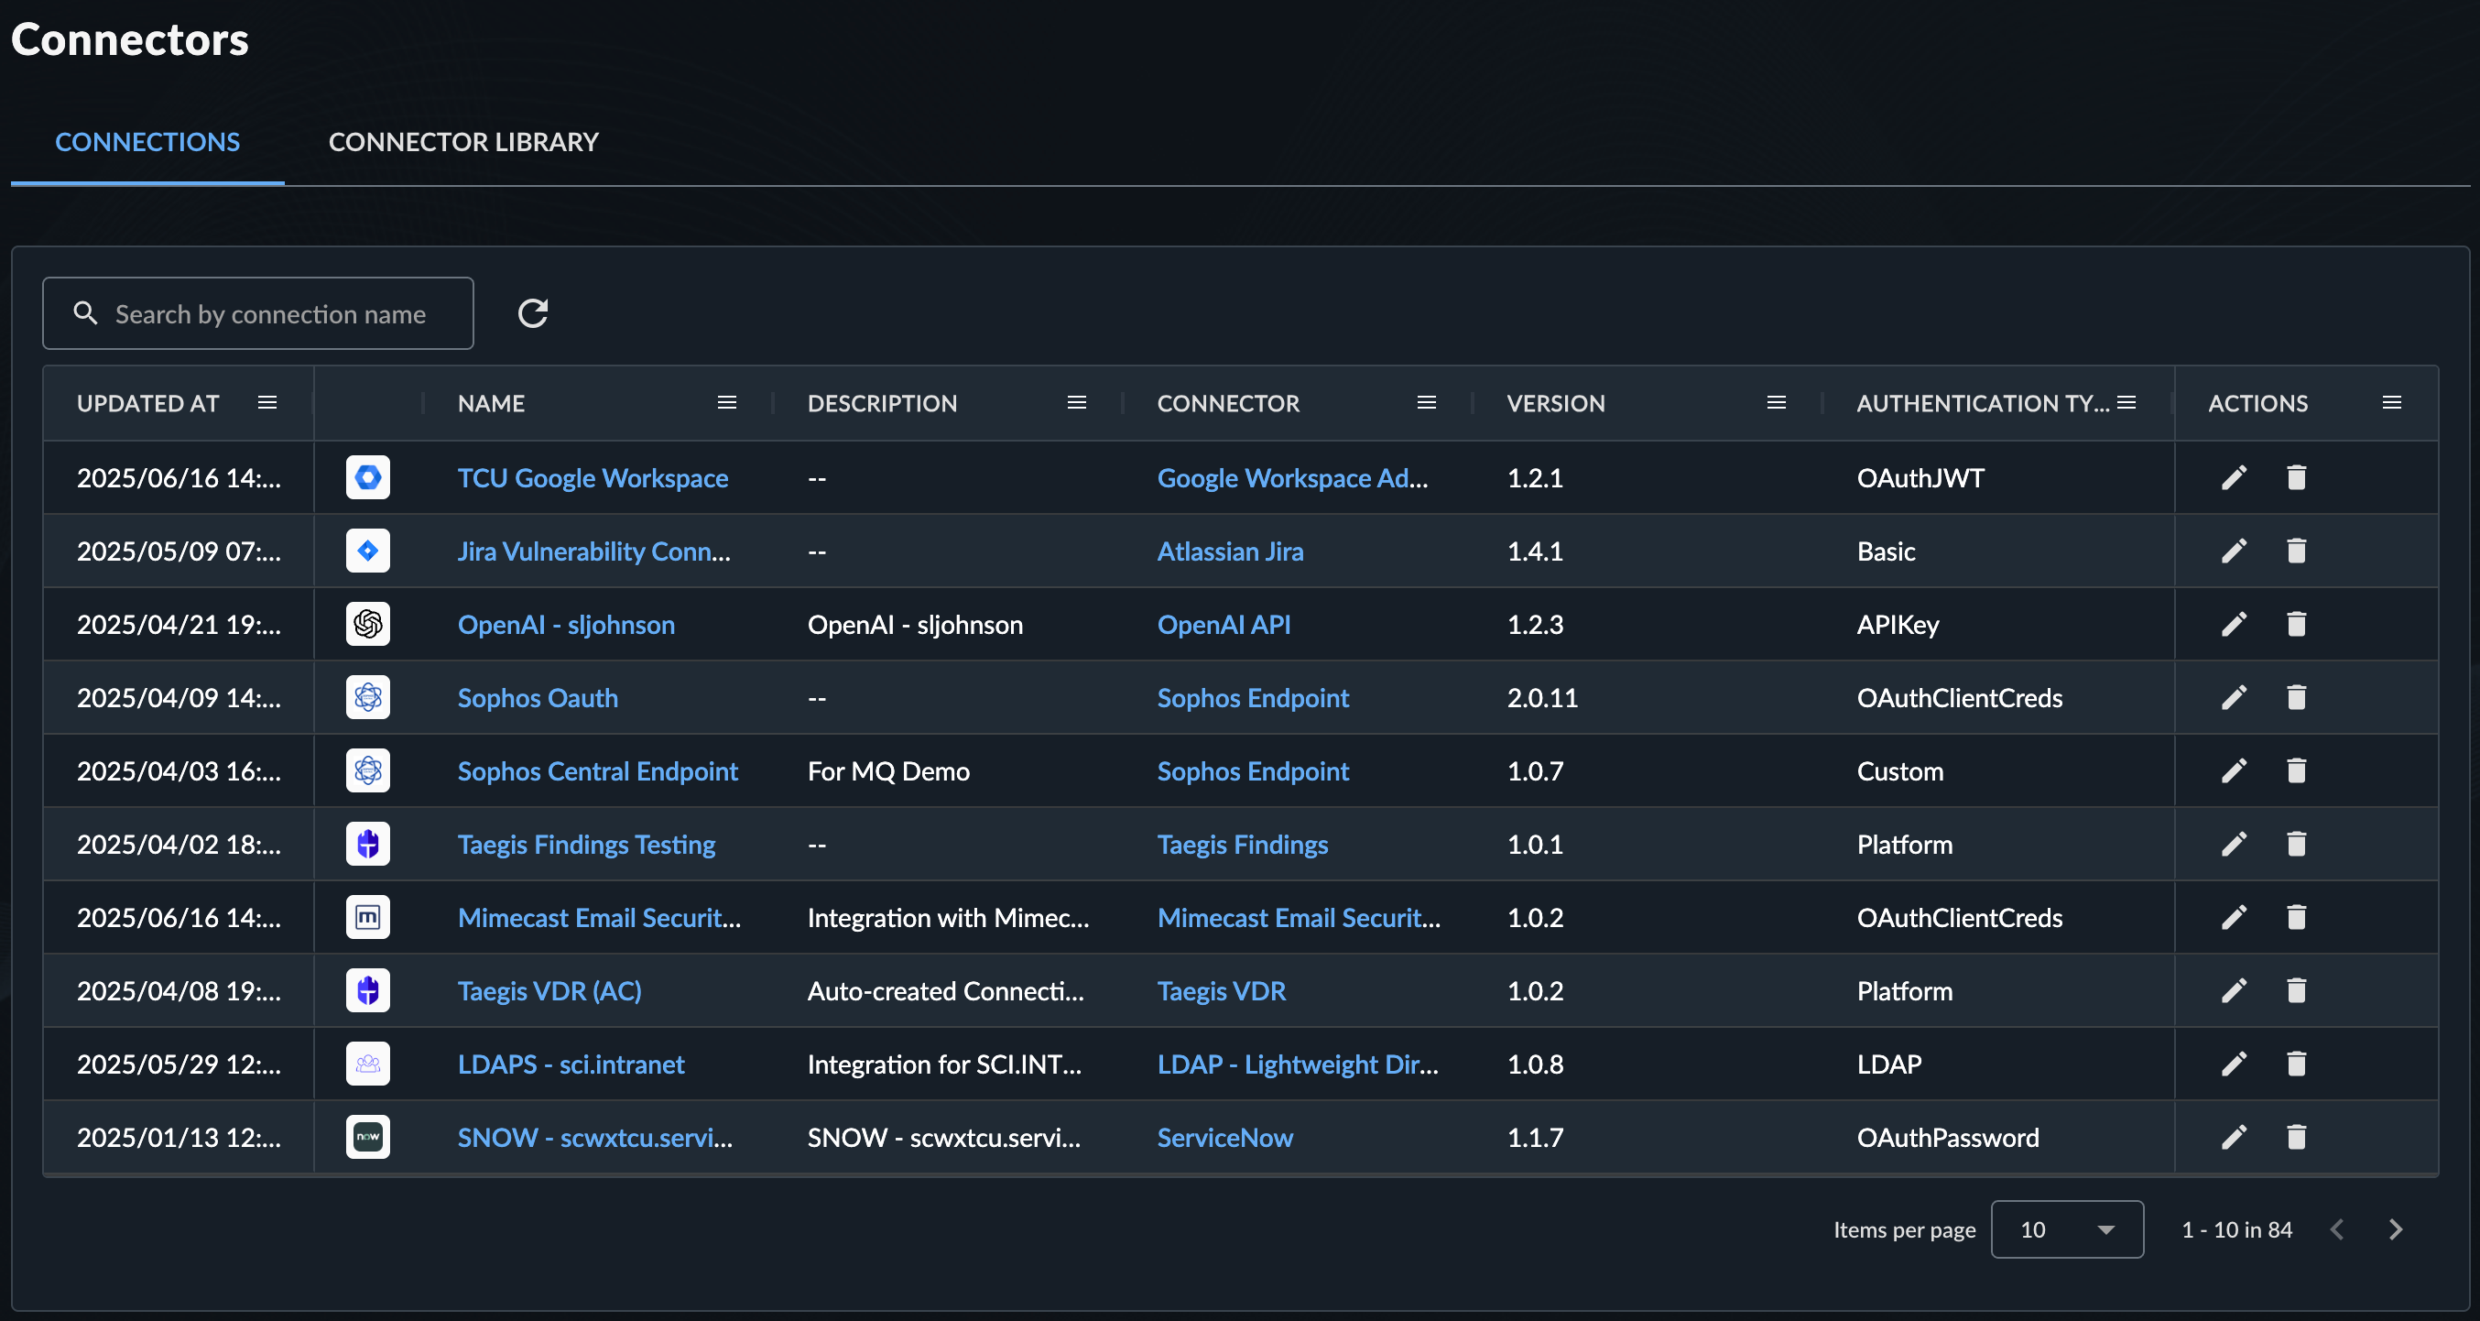Click the OAuthJWT authentication cell
Image resolution: width=2480 pixels, height=1321 pixels.
1920,477
